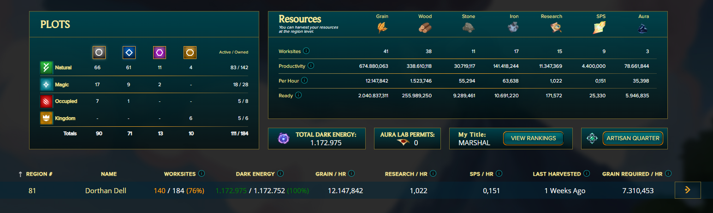Open the Artisan Quarter button
The height and width of the screenshot is (213, 713).
[633, 138]
